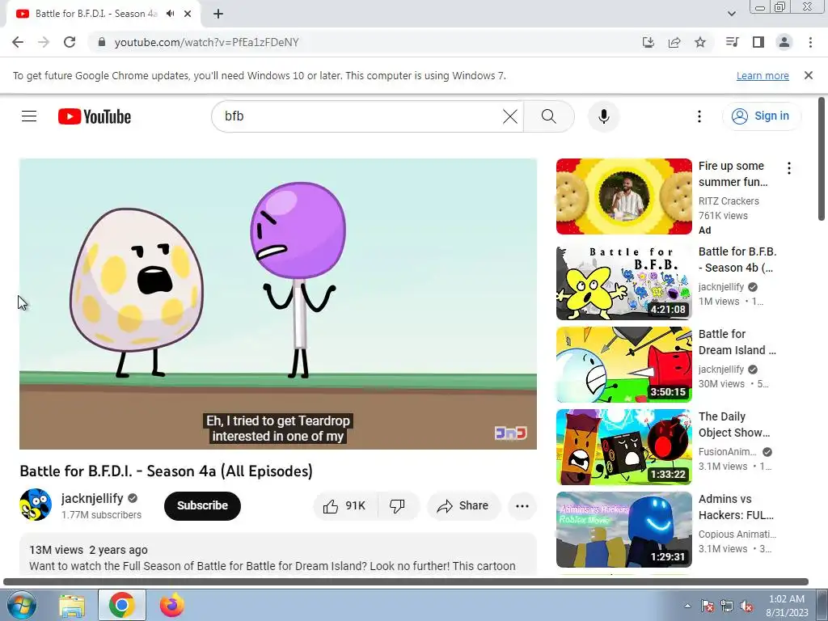The image size is (828, 621).
Task: Click the address bar URL
Action: 206,42
